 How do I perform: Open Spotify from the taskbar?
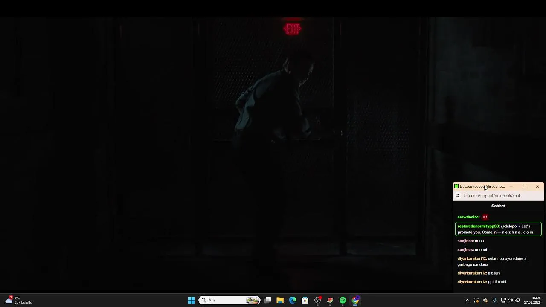(343, 300)
